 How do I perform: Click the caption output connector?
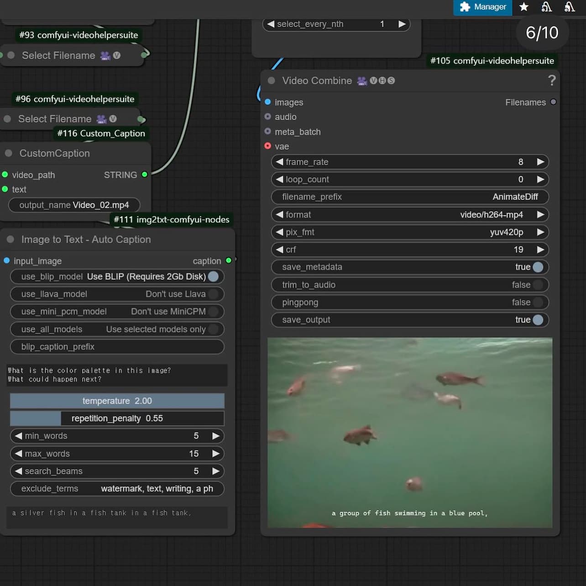(x=229, y=261)
